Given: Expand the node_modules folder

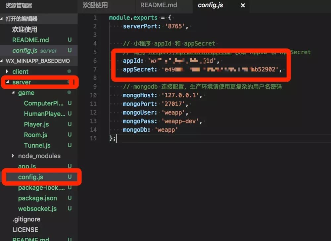Looking at the screenshot, I should click(39, 156).
